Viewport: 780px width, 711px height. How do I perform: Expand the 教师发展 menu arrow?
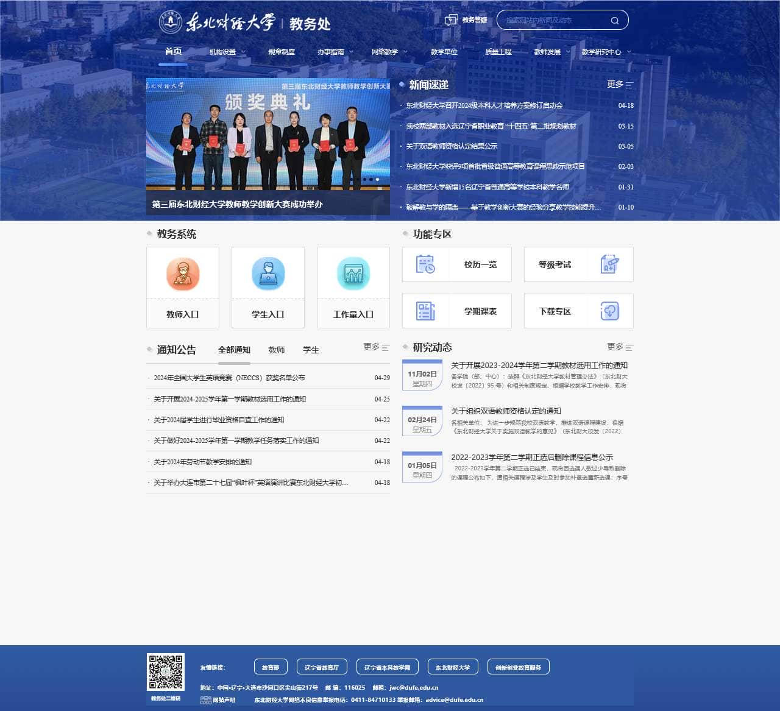point(568,52)
